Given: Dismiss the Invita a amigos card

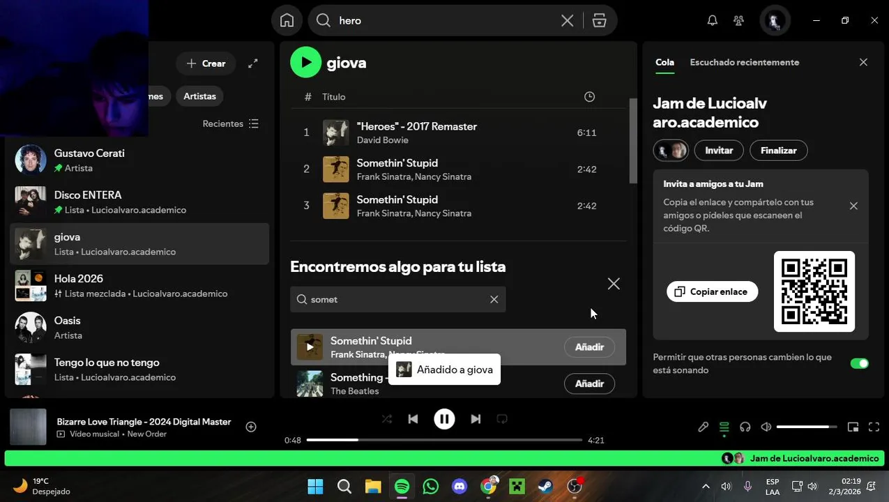Looking at the screenshot, I should [853, 206].
